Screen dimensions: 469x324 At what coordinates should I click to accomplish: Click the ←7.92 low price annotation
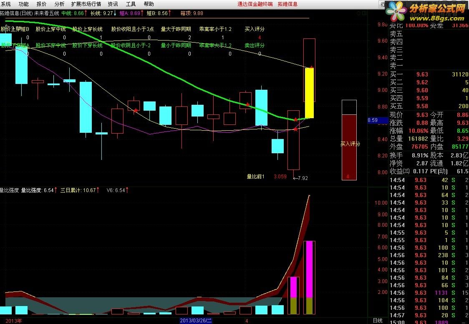pos(300,178)
